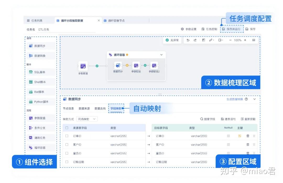Open the export dropdown in canvas toolbar
Image resolution: width=283 pixels, height=183 pixels.
tap(221, 40)
